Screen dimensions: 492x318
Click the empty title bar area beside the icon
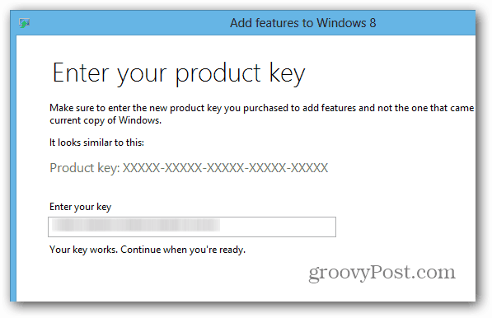(x=125, y=23)
